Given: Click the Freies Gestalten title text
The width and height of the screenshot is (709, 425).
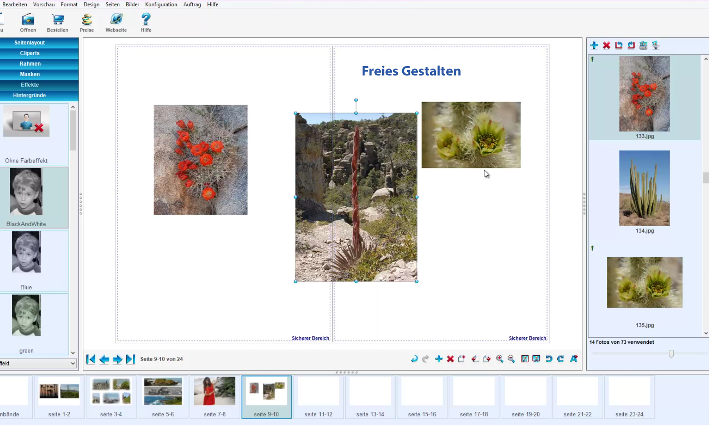Looking at the screenshot, I should coord(411,71).
